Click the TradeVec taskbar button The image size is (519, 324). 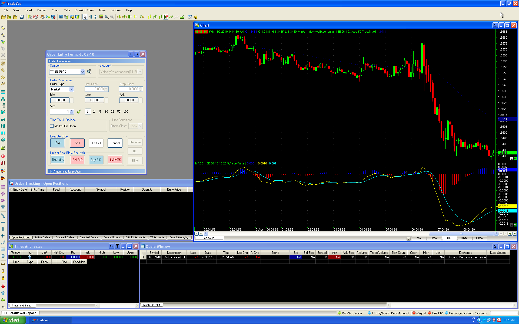pos(50,320)
